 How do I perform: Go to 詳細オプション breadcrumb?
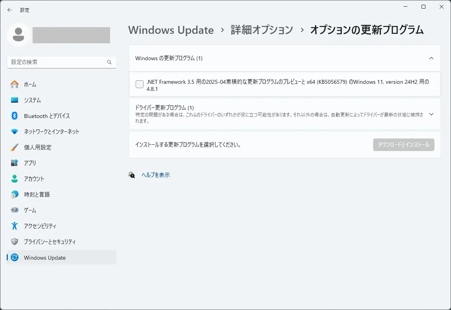click(262, 30)
